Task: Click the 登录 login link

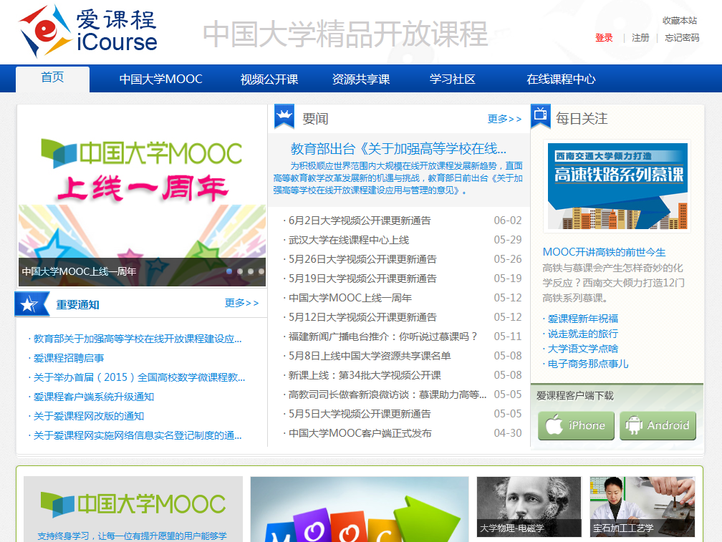Action: coord(604,38)
